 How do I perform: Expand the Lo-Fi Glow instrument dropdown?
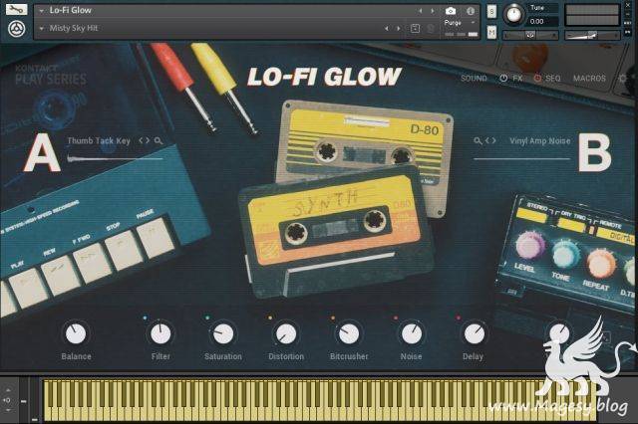42,11
